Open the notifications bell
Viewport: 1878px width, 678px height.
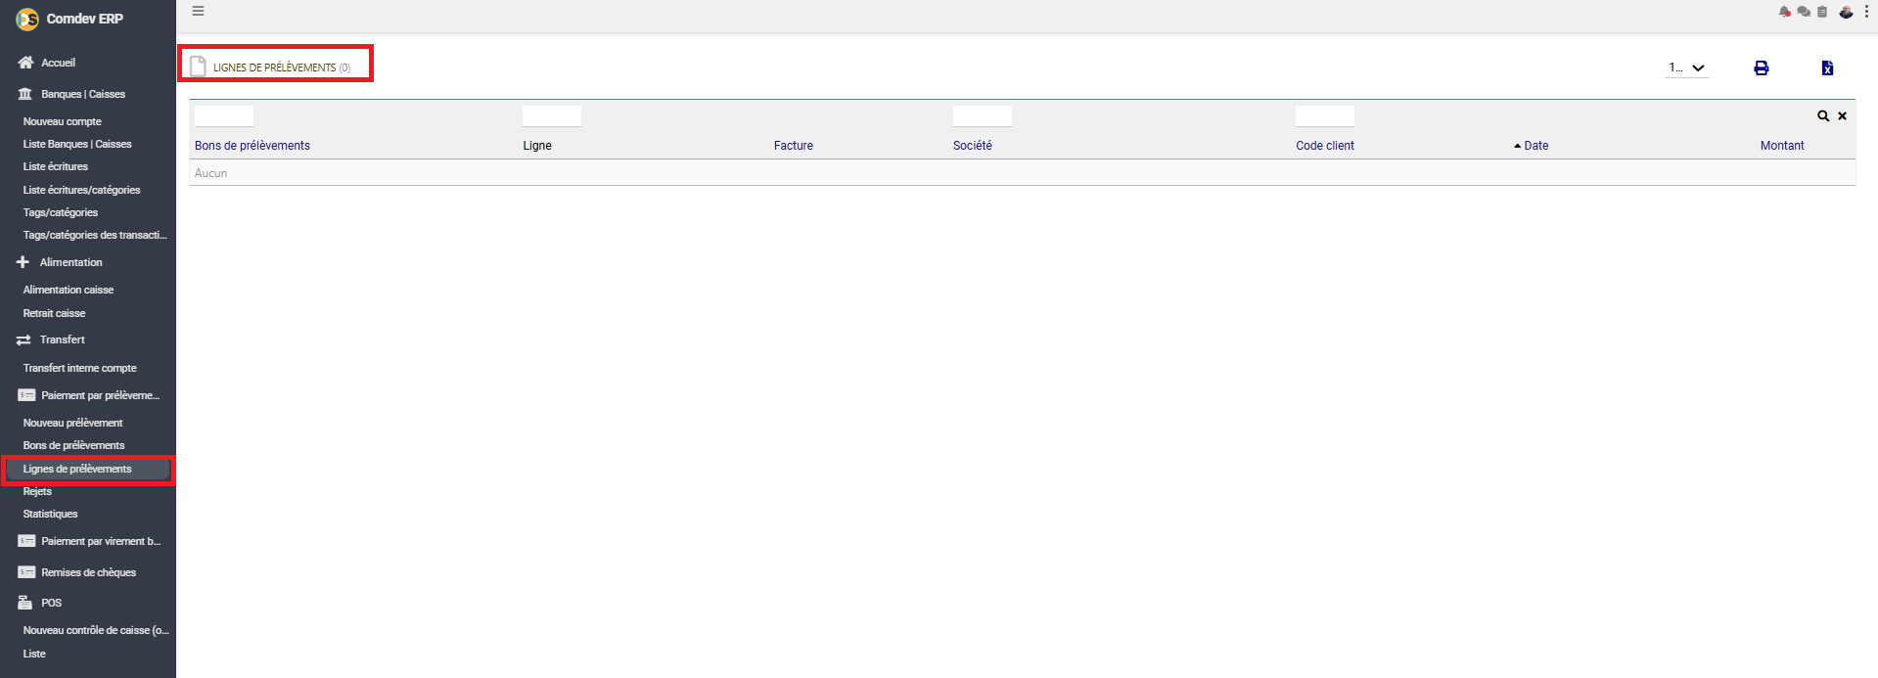tap(1785, 12)
